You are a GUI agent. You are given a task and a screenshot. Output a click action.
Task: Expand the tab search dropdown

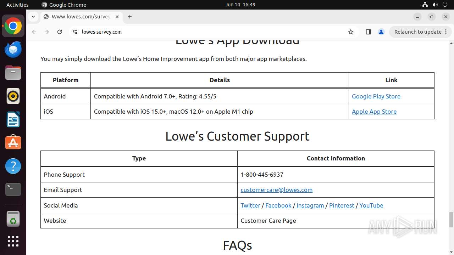(33, 17)
